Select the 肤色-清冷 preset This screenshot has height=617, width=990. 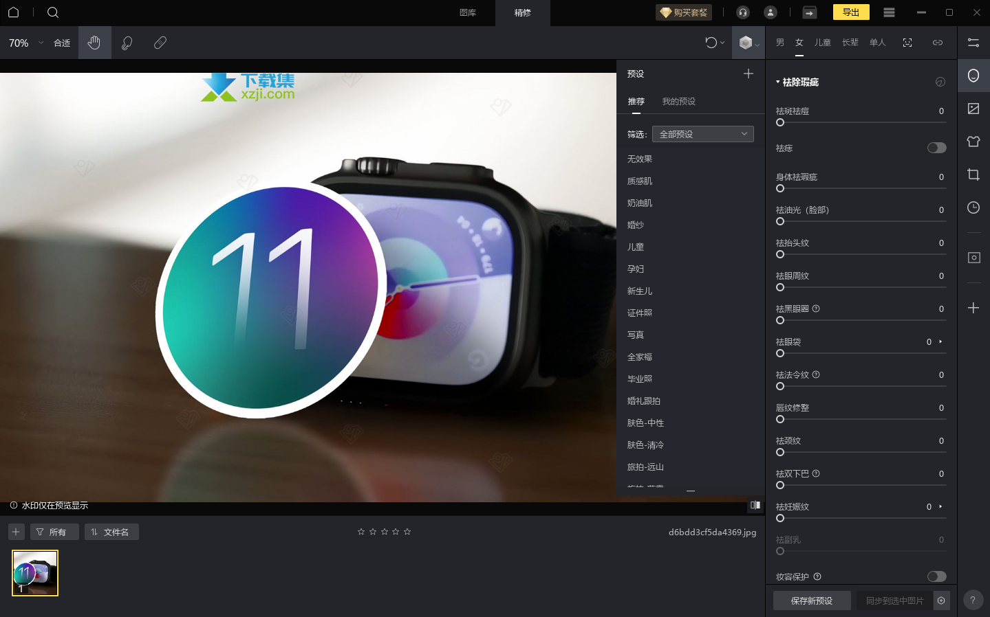(x=645, y=445)
